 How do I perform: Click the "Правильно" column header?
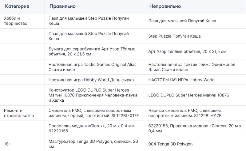tap(63, 6)
